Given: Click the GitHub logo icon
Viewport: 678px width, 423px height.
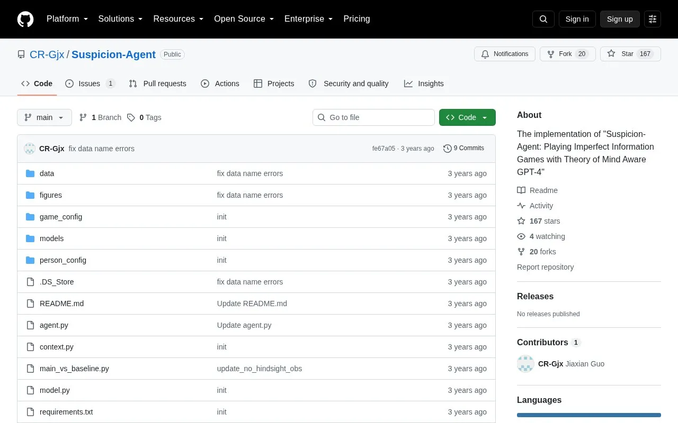Looking at the screenshot, I should coord(25,19).
